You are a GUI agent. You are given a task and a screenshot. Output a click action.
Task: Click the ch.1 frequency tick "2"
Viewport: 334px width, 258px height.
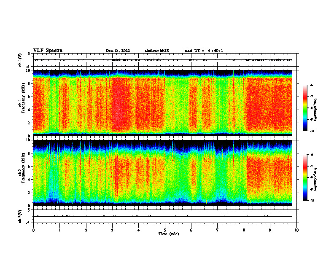tap(29, 123)
